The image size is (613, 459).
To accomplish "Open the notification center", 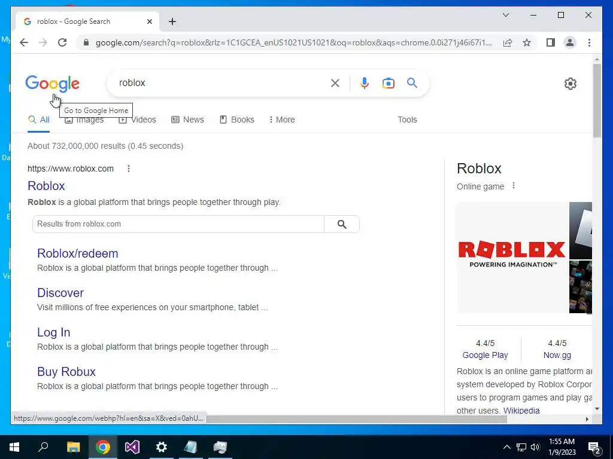I will (594, 447).
